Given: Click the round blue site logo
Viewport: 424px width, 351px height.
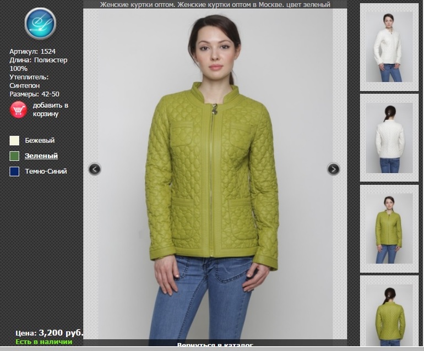Looking at the screenshot, I should tap(40, 24).
